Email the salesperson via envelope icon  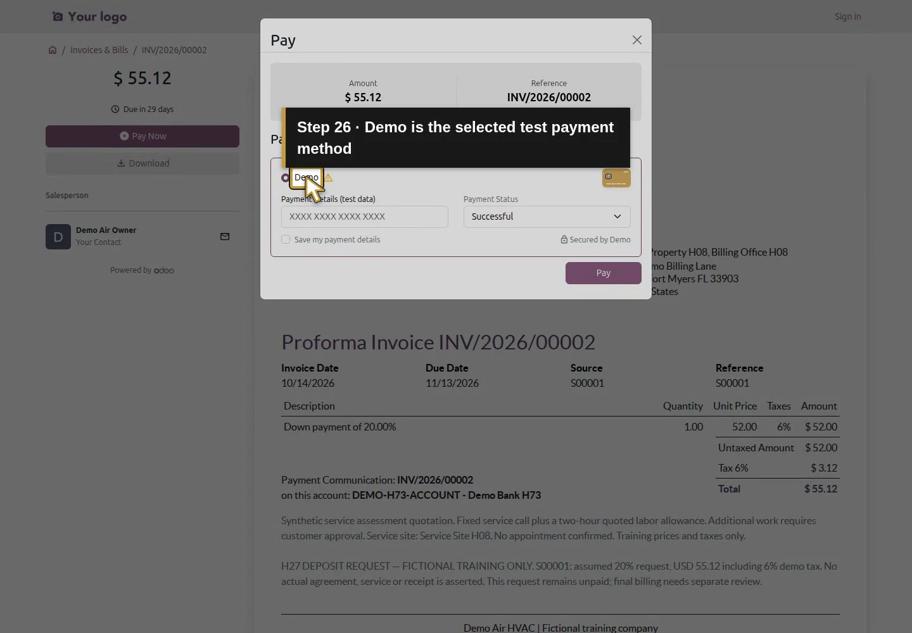(x=225, y=237)
